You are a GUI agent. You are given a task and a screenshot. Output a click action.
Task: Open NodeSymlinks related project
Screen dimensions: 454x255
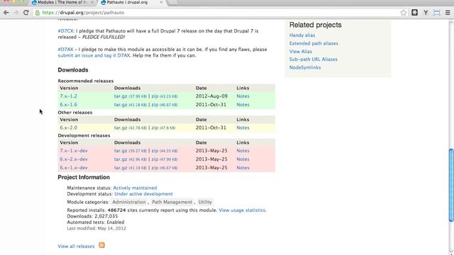pos(305,67)
